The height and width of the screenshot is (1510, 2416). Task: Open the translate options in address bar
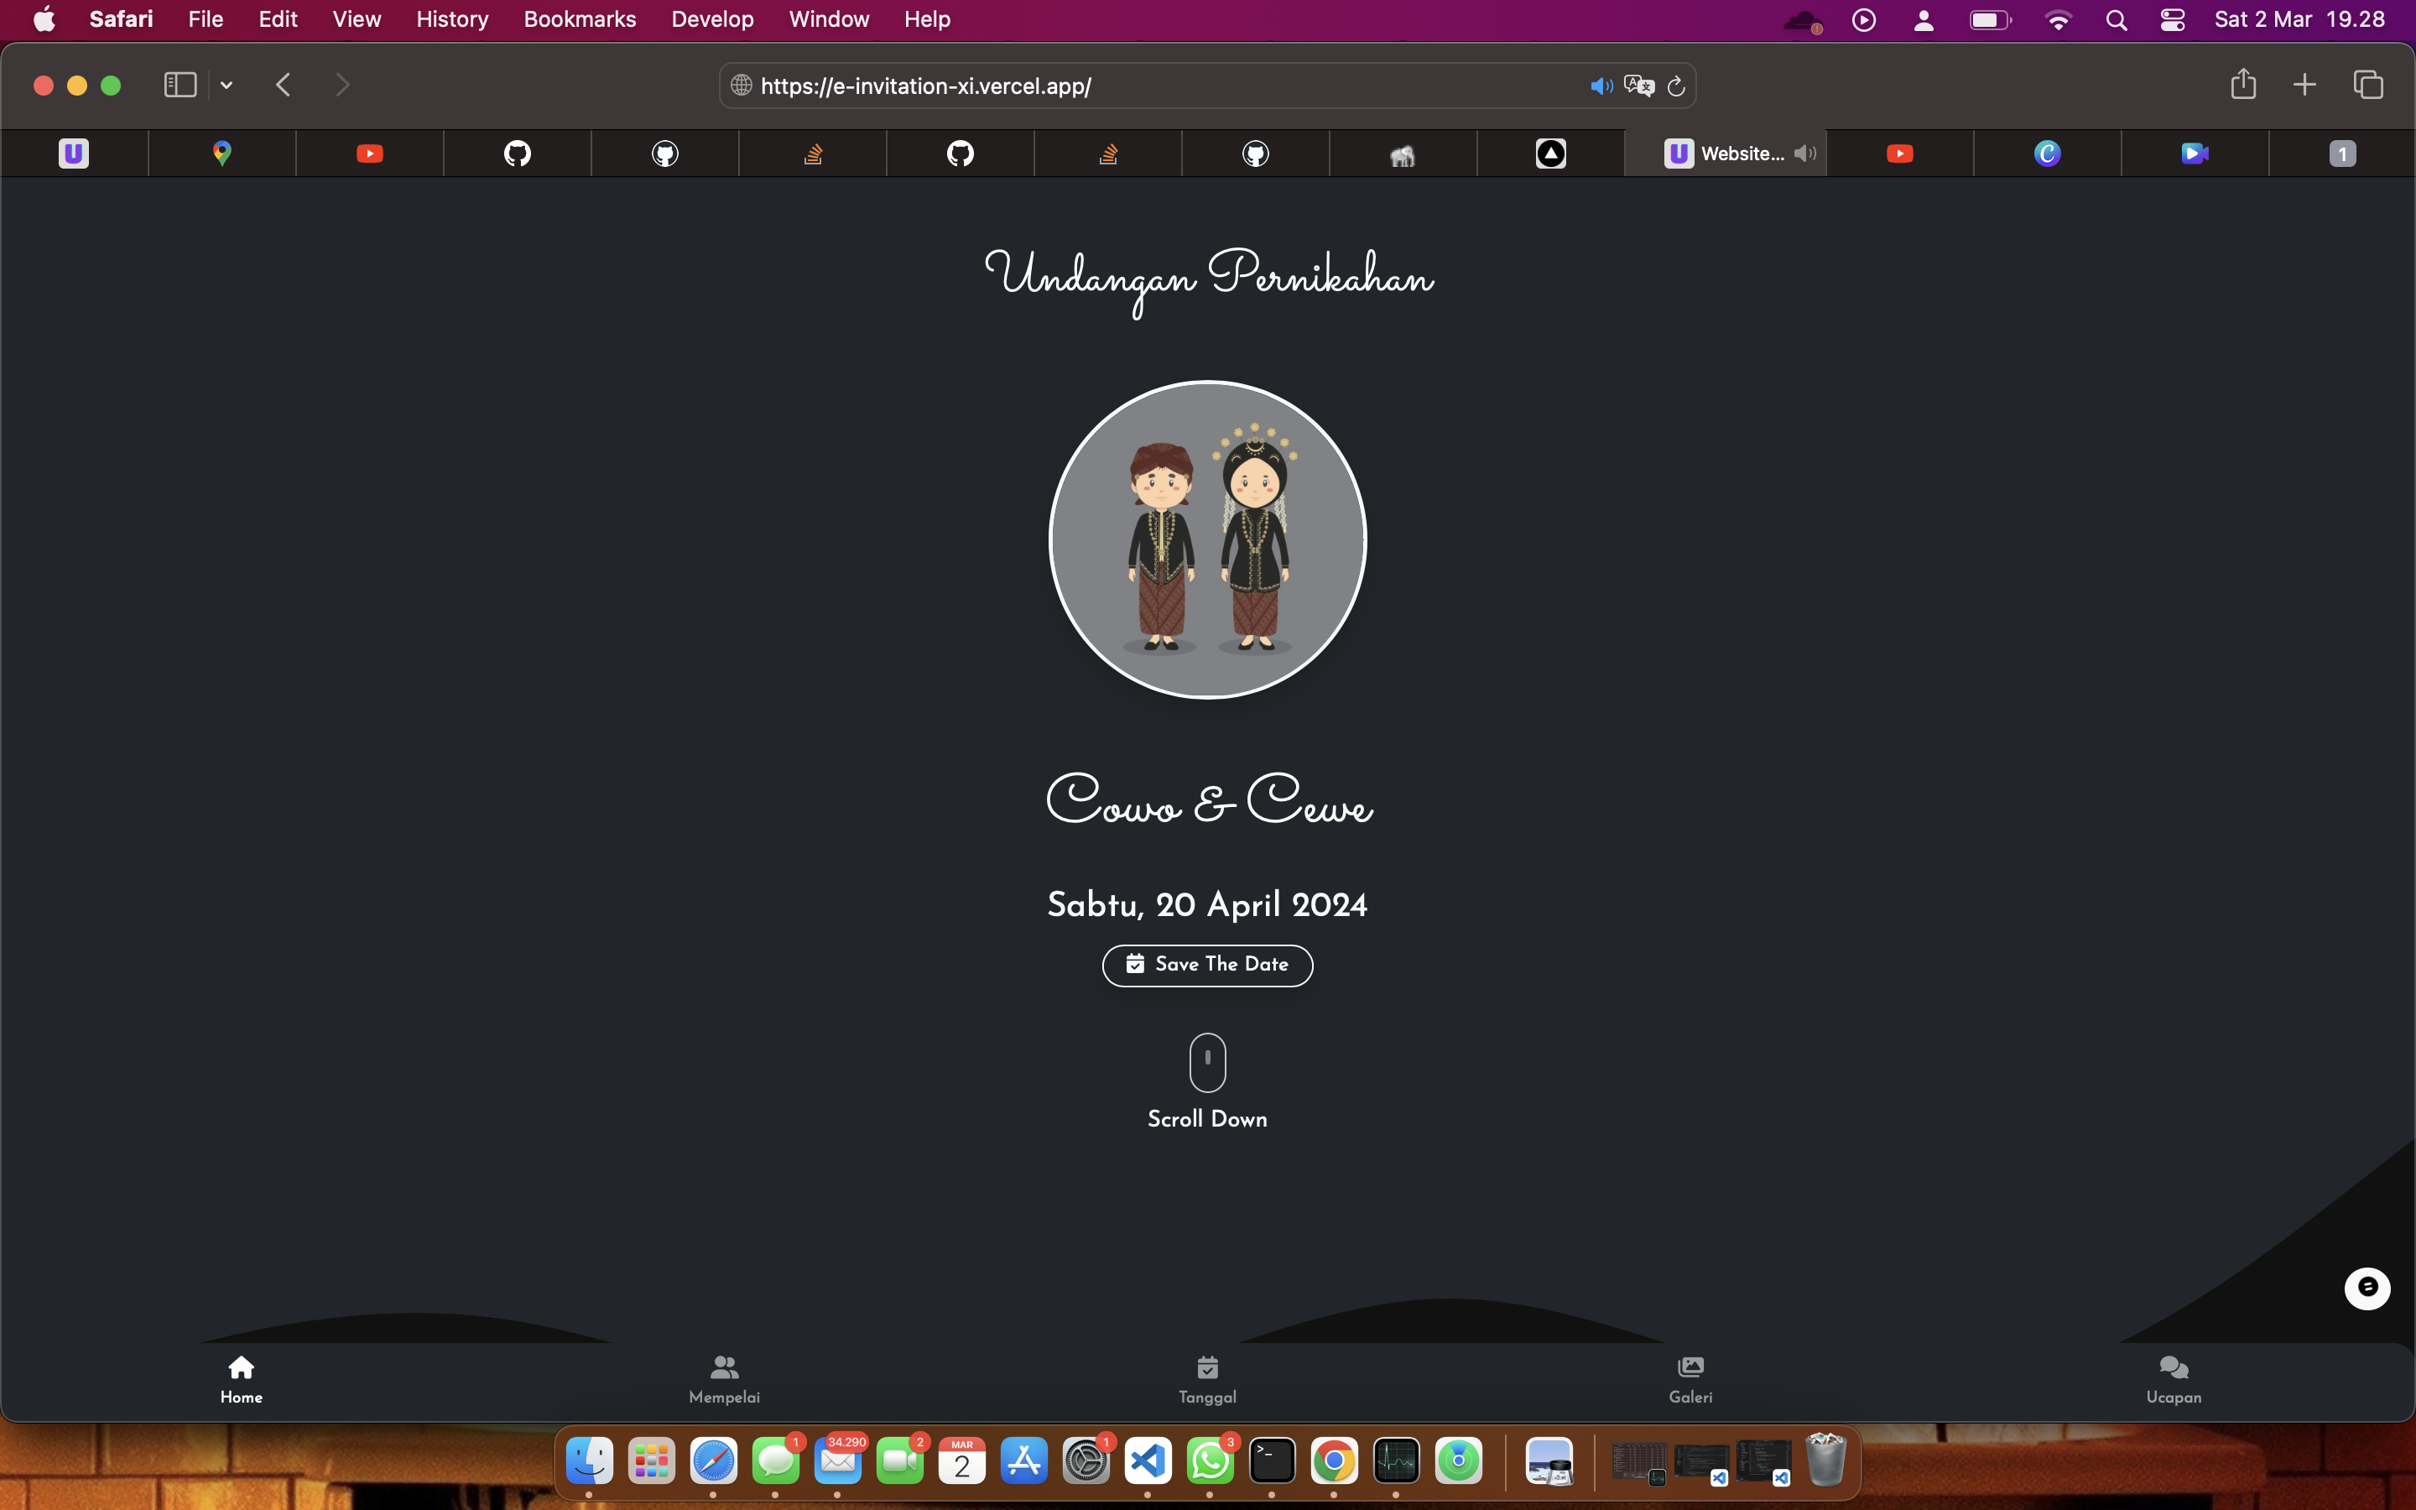[1638, 86]
